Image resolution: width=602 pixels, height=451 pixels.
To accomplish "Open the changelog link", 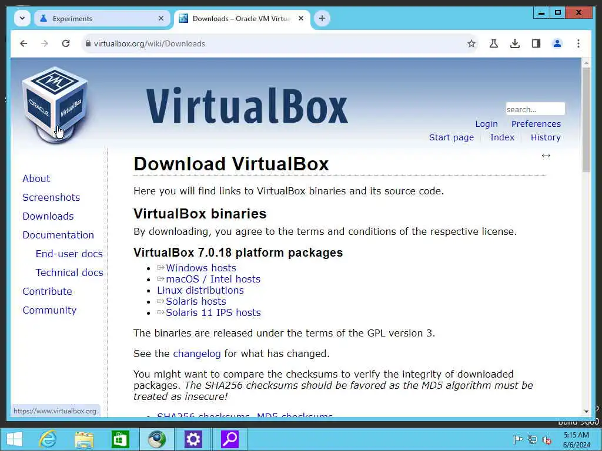I will click(x=197, y=354).
